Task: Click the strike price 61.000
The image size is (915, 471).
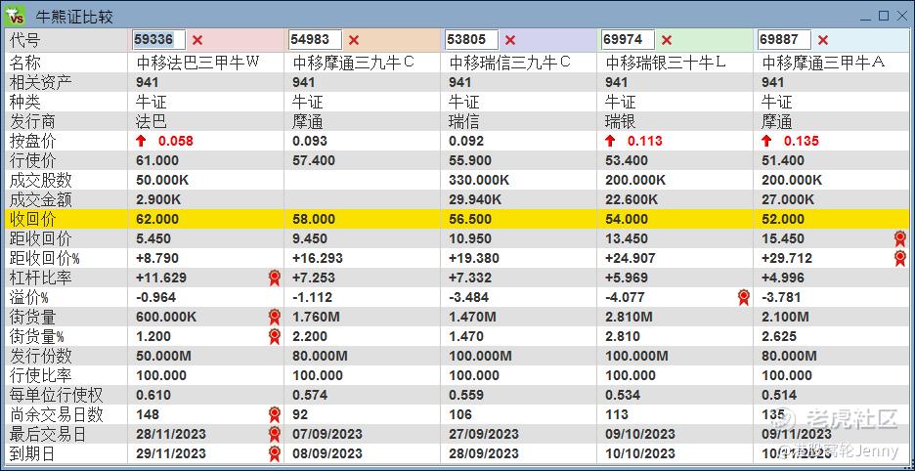Action: 157,160
